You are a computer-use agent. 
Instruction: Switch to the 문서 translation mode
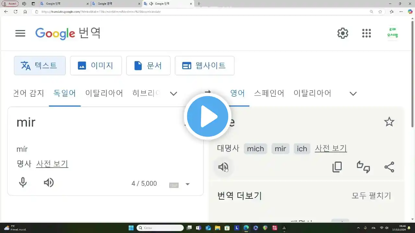[x=148, y=66]
